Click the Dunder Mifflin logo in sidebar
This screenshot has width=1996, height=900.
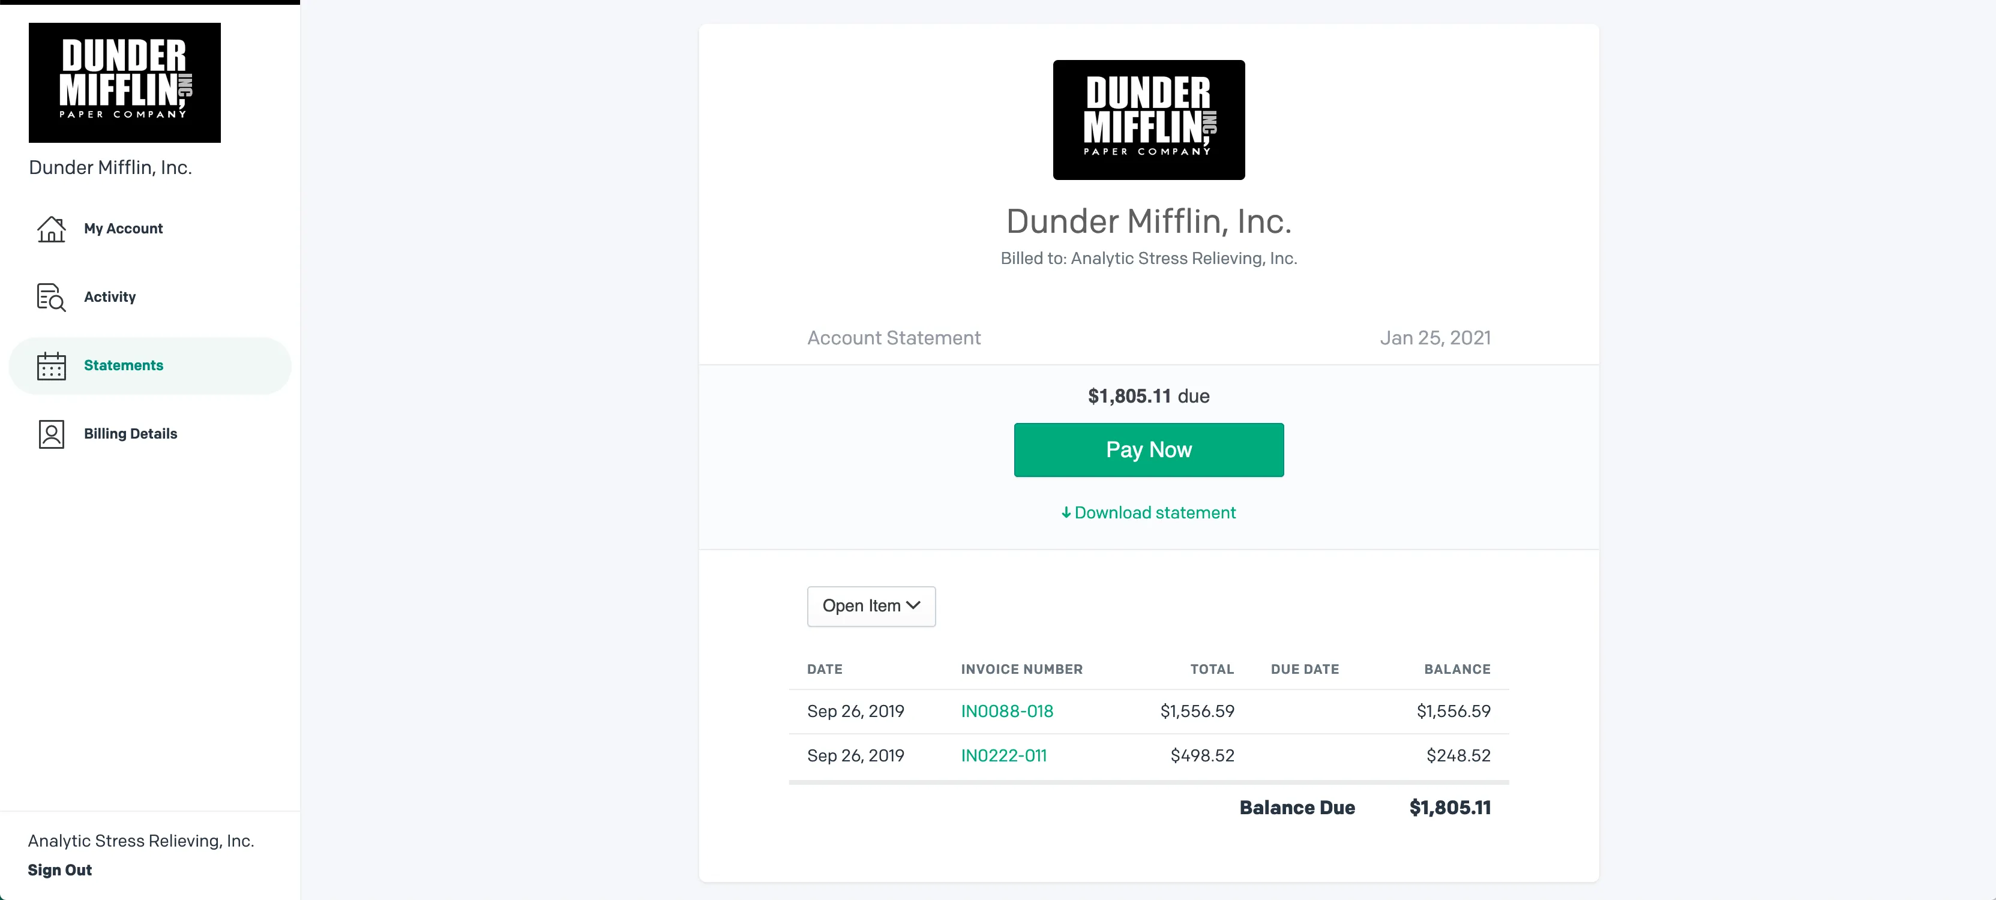tap(125, 83)
